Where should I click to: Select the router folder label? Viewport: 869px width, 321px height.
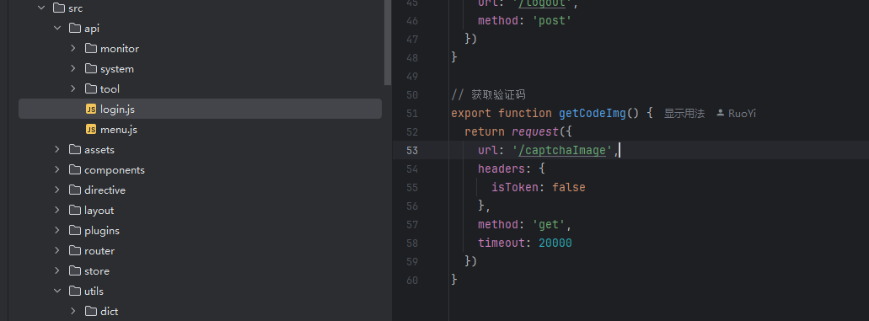pos(99,250)
